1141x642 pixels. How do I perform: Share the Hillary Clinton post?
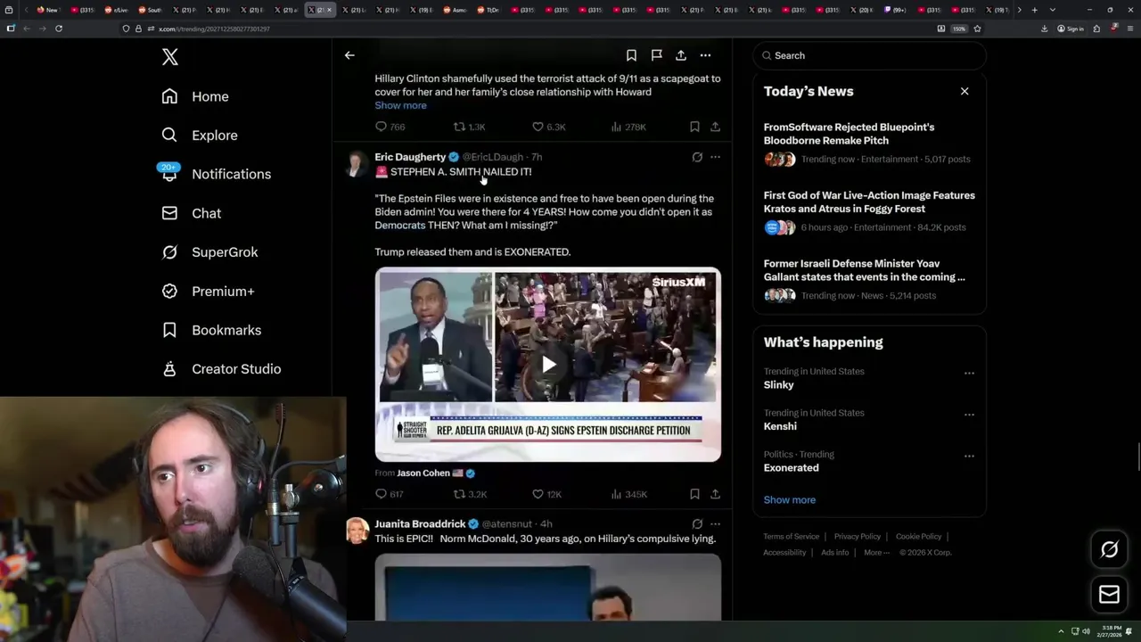point(715,127)
